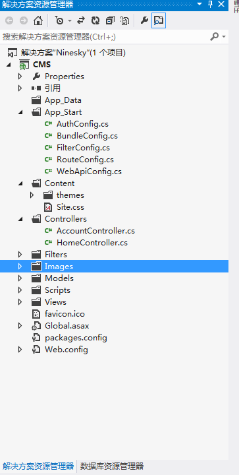Refresh the Solution Explorer
The height and width of the screenshot is (475, 239).
(x=95, y=20)
